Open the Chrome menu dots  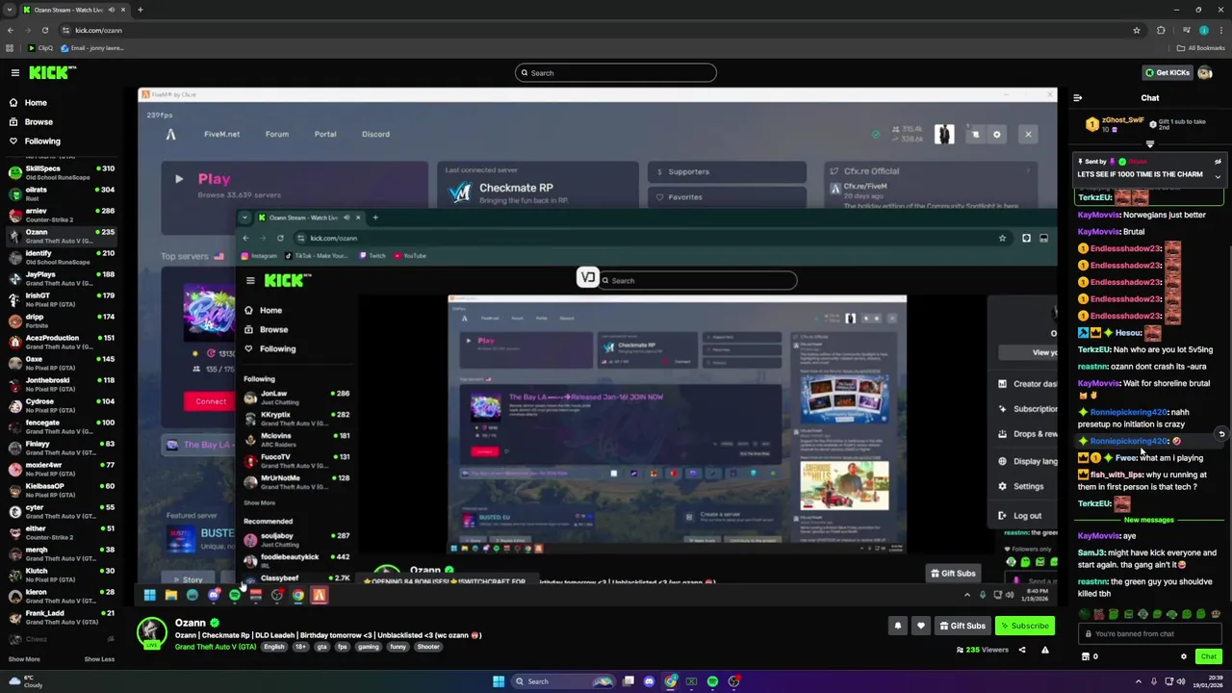click(x=1220, y=30)
